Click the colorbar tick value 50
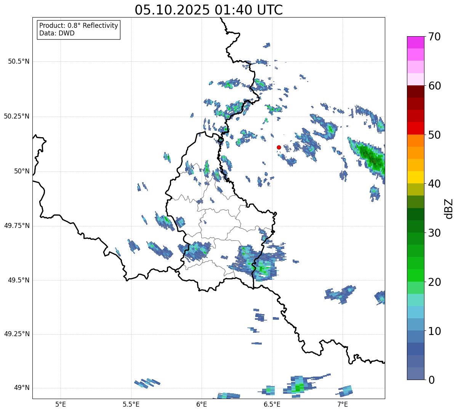 pyautogui.click(x=435, y=135)
